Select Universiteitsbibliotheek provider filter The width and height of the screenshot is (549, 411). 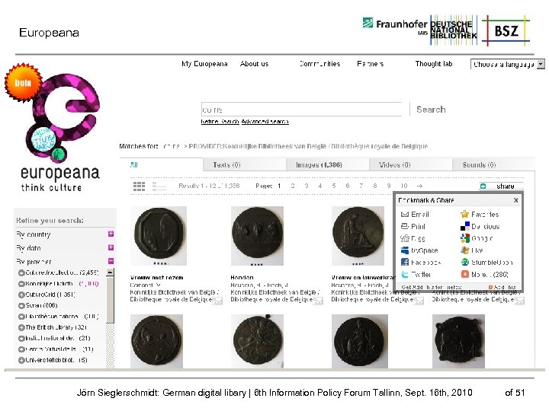(x=53, y=360)
